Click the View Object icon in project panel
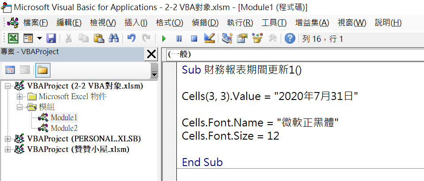The image size is (424, 181). coord(25,70)
